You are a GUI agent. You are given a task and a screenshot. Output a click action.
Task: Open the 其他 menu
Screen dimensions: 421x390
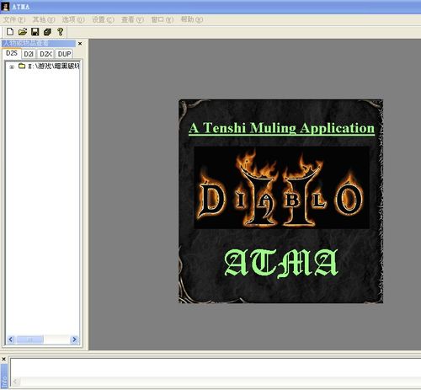pos(44,19)
